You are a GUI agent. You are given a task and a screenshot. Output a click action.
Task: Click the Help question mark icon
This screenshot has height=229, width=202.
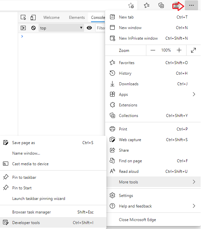coord(112,206)
